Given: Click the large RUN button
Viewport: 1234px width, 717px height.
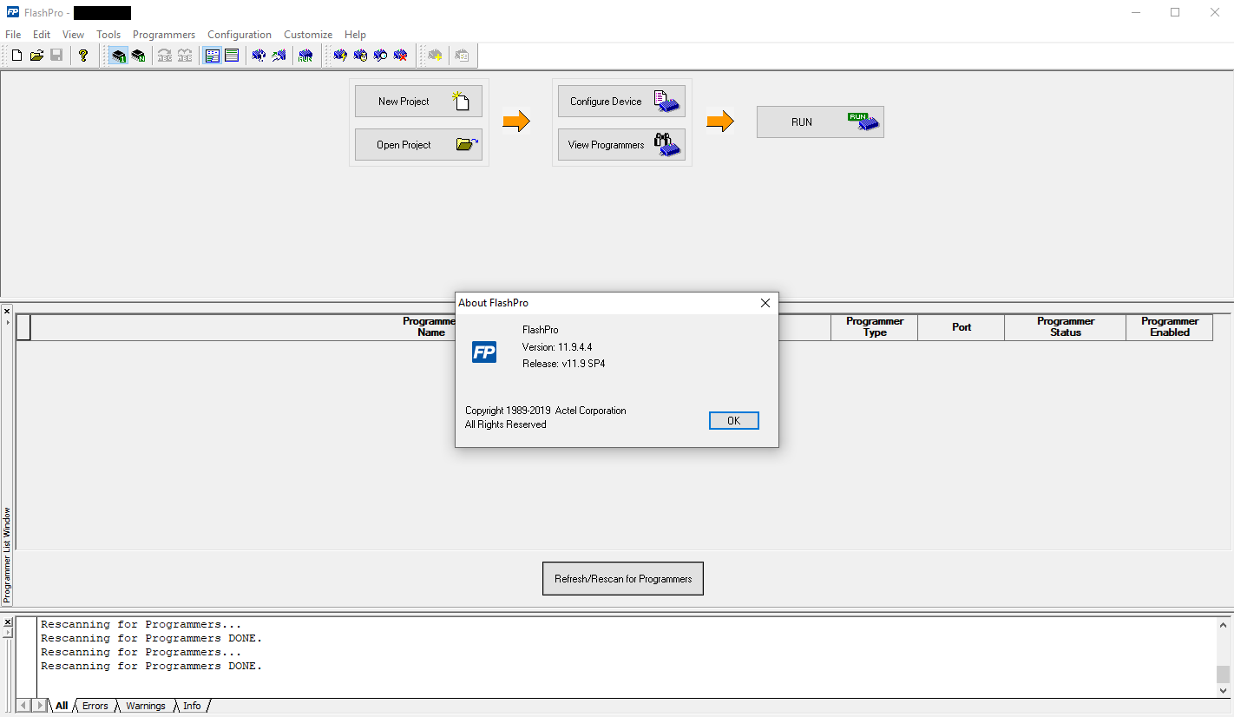Looking at the screenshot, I should (820, 122).
